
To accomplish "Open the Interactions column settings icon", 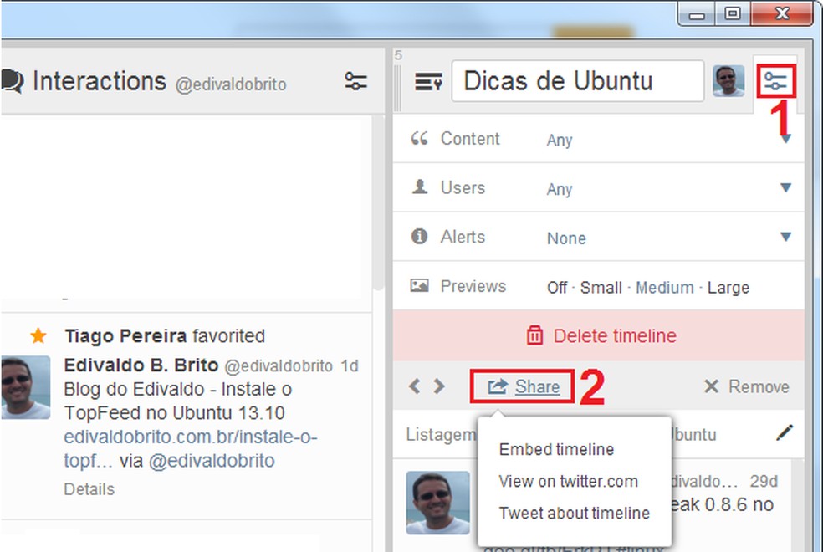I will [355, 81].
